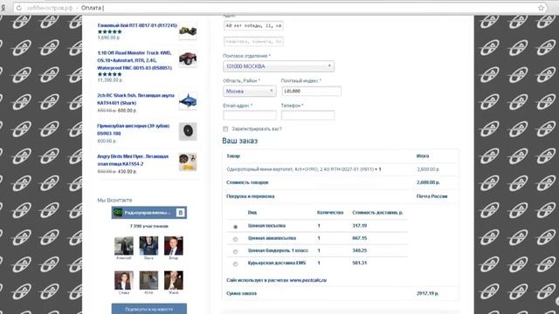
Task: Select 'Ценная бандероль 1 класс' radio
Action: (235, 252)
